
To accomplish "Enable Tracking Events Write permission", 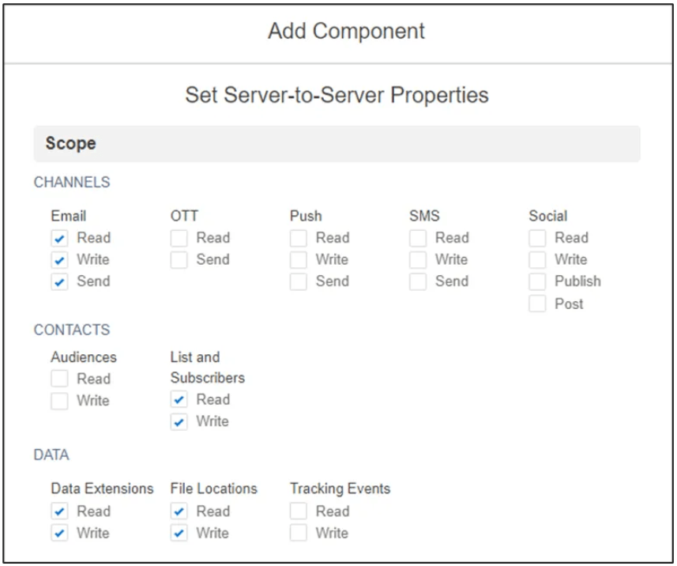I will (299, 534).
